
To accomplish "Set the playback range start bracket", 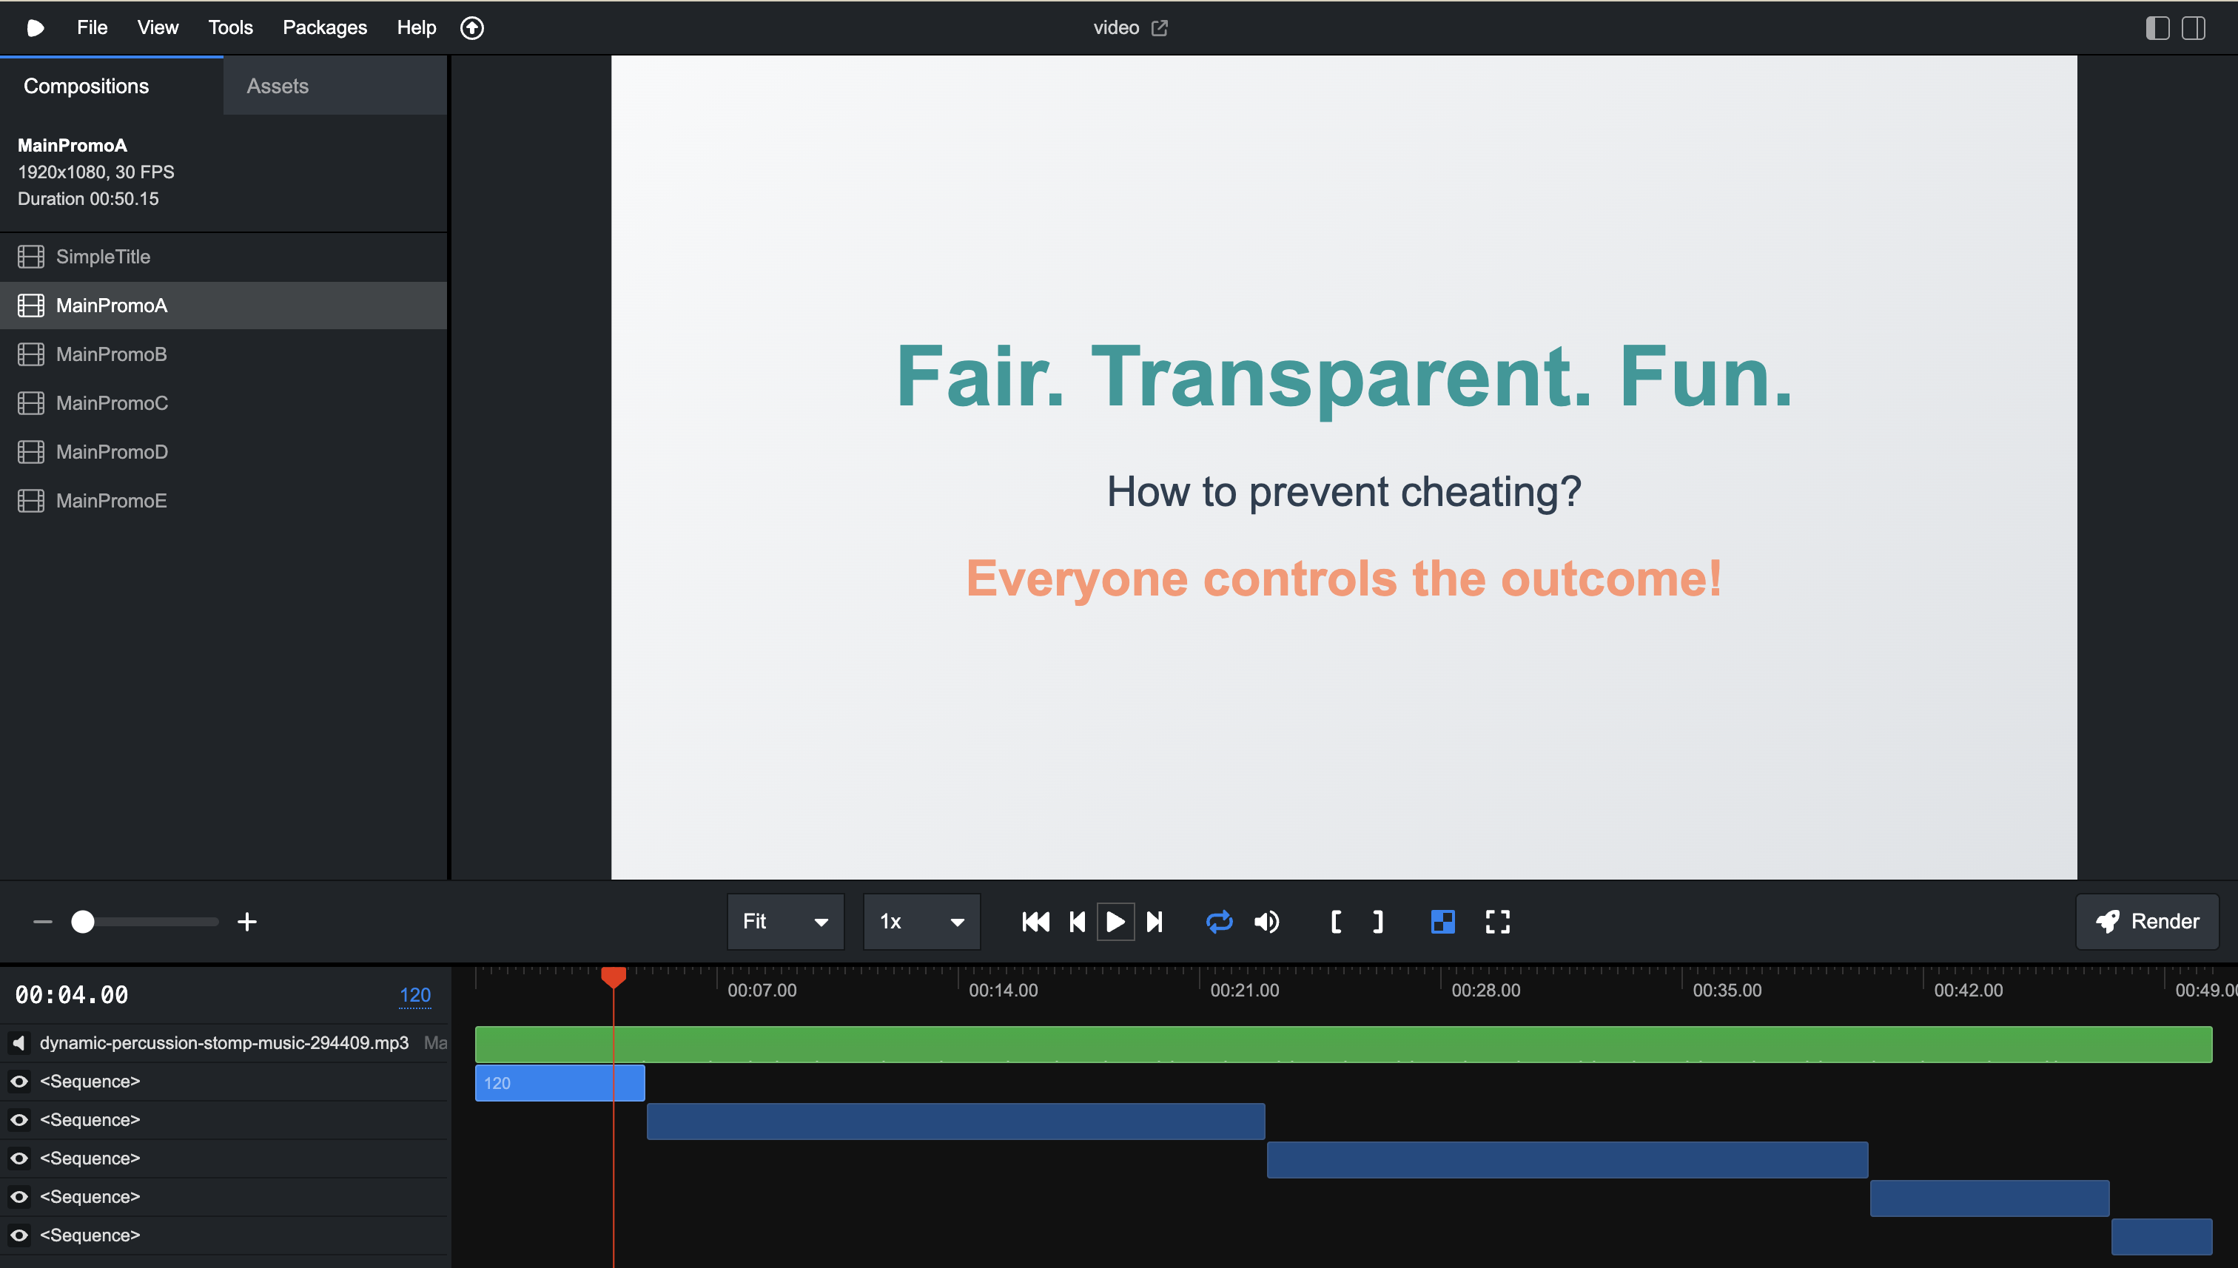I will coord(1336,921).
